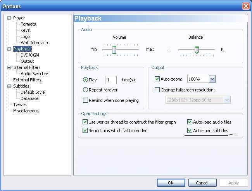Uncheck Report pins which fail to render
The image size is (252, 191).
tap(85, 130)
